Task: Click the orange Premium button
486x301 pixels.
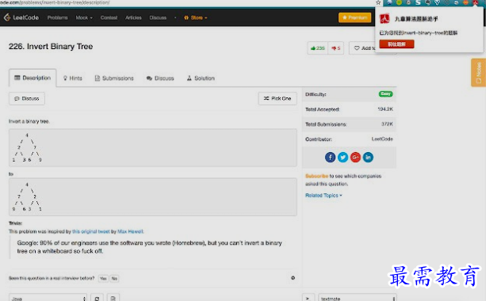Action: (355, 17)
